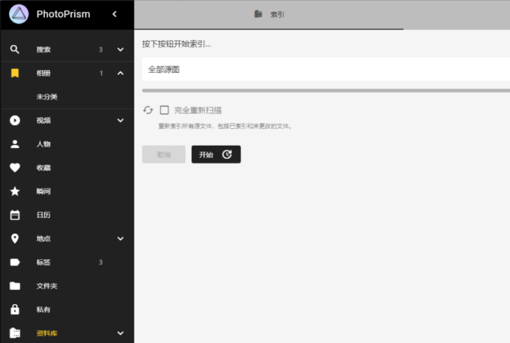Image resolution: width=510 pixels, height=343 pixels.
Task: Expand the 搜索 submenu arrow
Action: (x=120, y=49)
